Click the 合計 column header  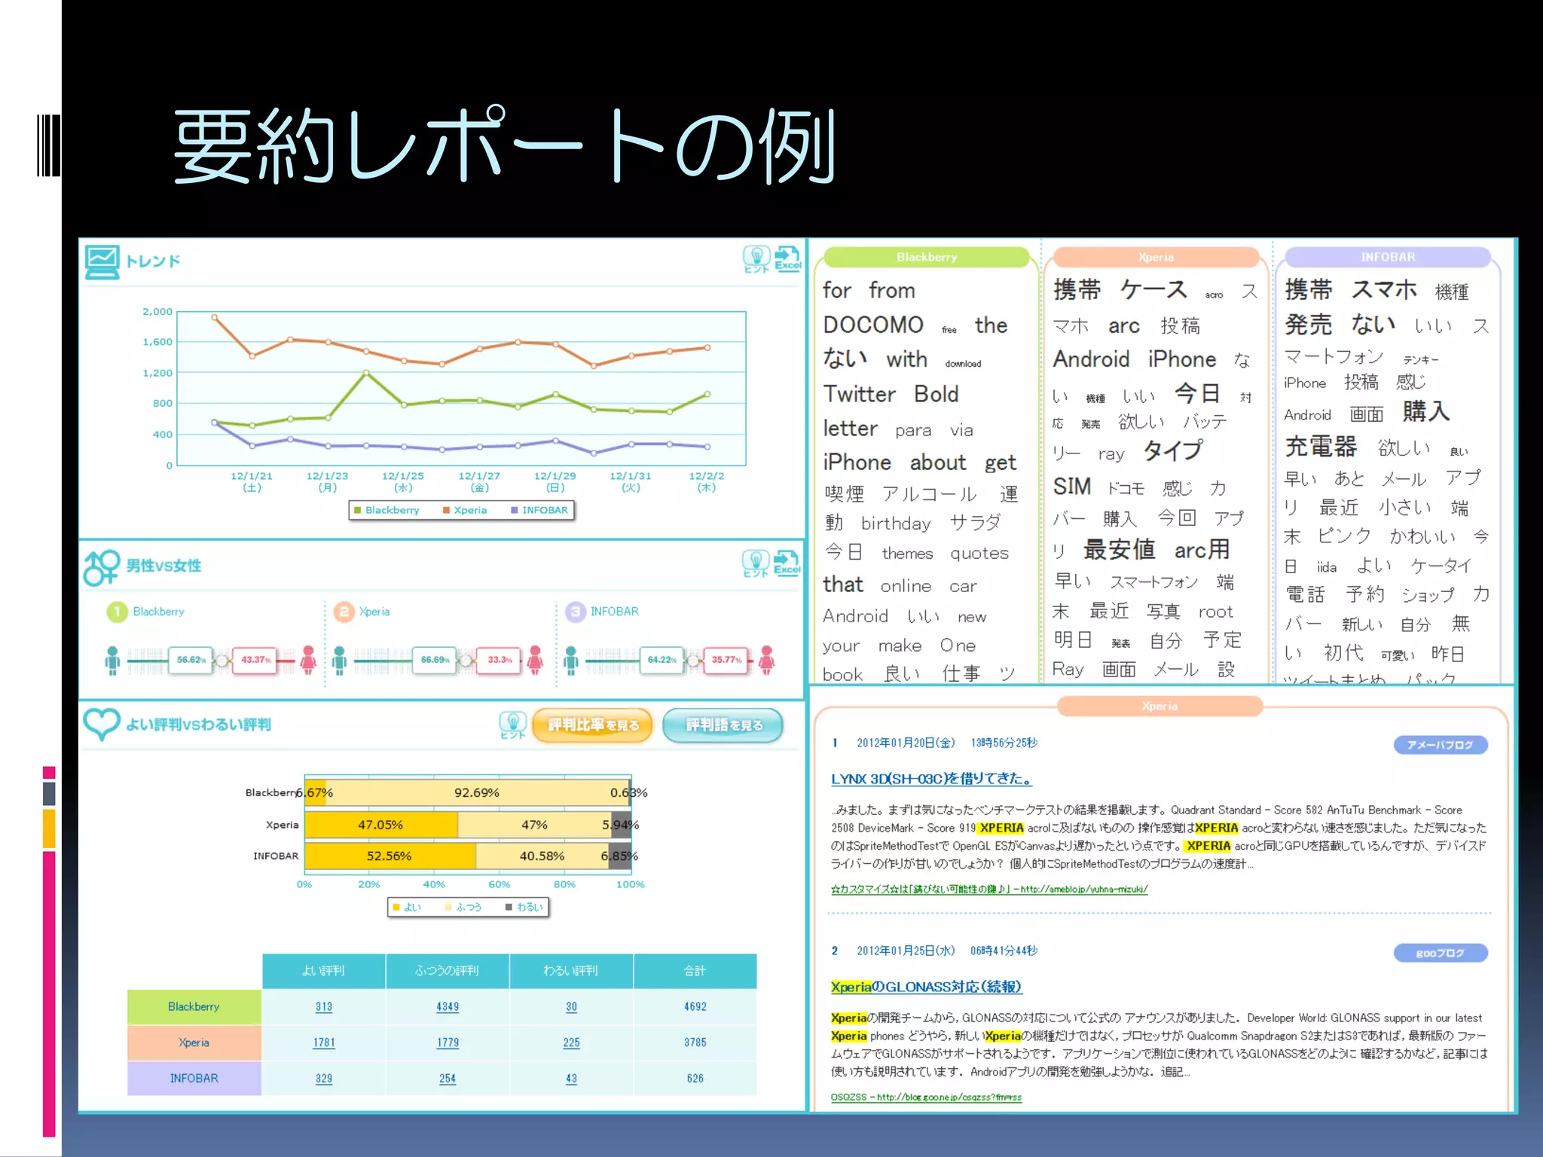point(695,971)
